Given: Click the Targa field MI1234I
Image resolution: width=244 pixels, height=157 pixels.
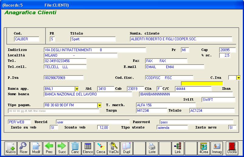Looking at the screenshot, I should coord(151,111).
